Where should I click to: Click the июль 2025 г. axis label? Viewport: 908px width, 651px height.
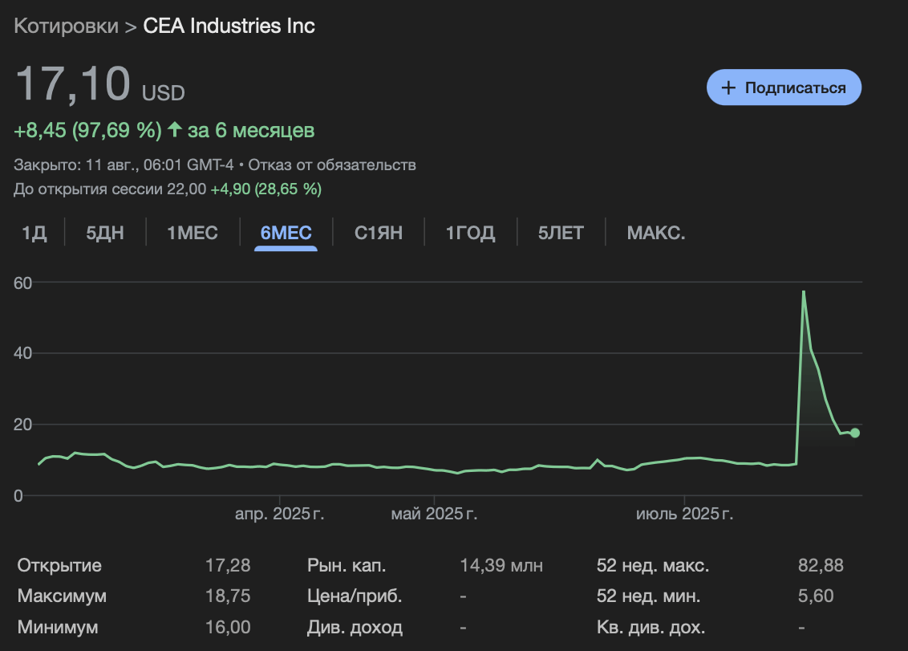(684, 514)
